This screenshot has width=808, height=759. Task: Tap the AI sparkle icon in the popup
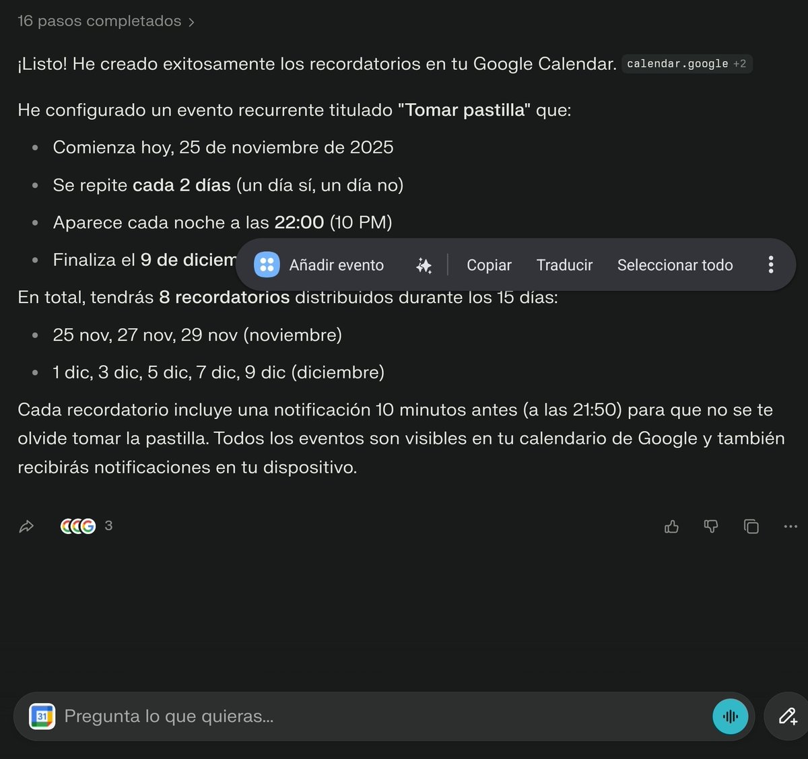tap(424, 265)
